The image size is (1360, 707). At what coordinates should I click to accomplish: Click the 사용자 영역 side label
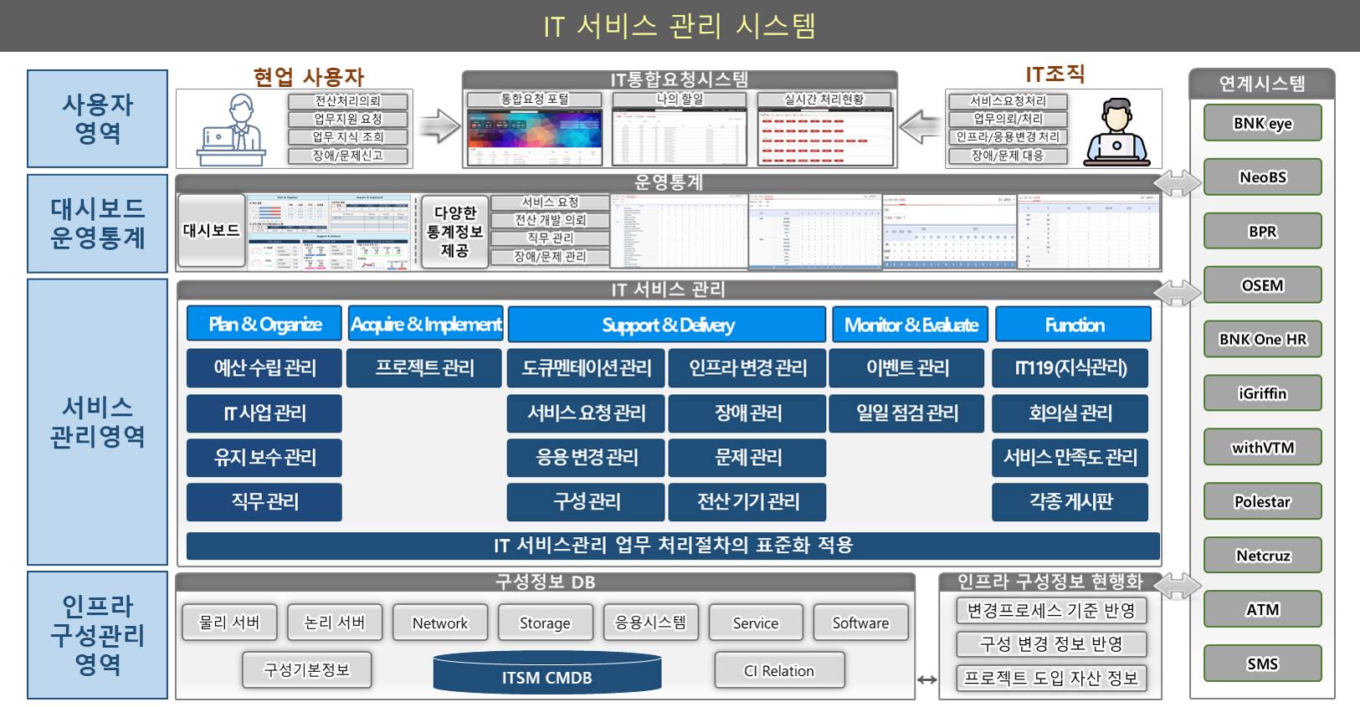[98, 119]
